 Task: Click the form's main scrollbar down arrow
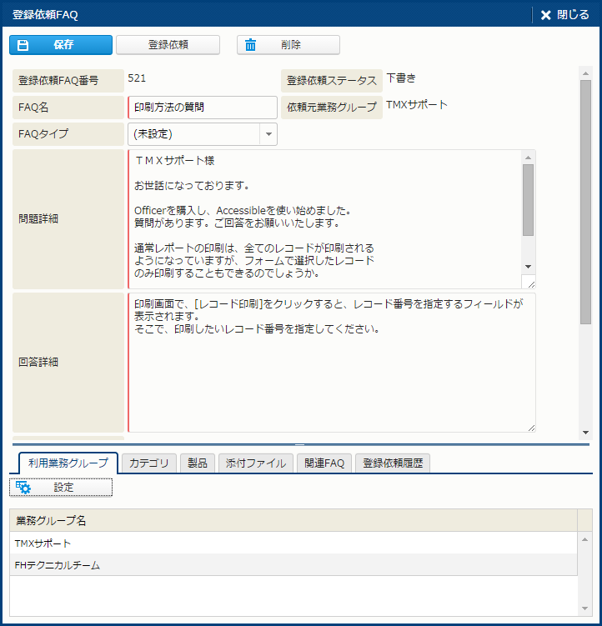585,432
